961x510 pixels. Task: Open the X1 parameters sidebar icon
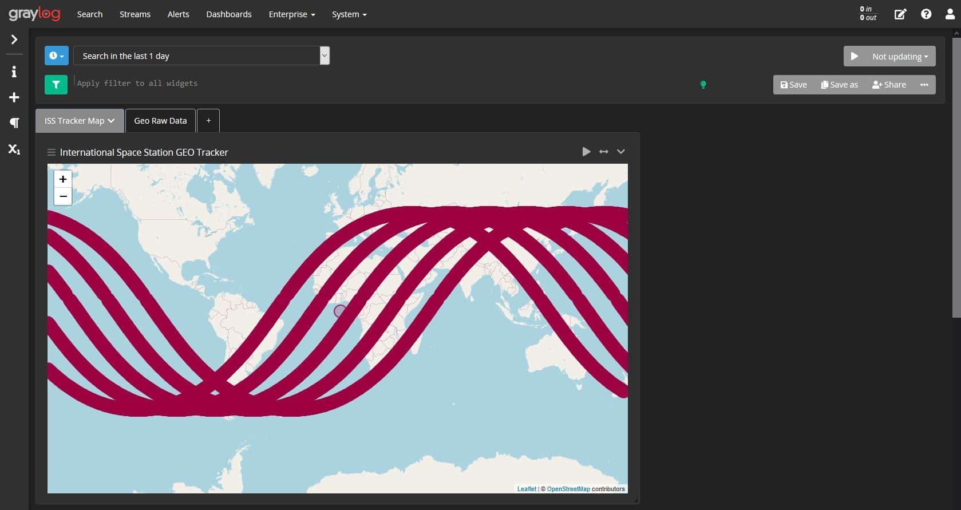[14, 149]
